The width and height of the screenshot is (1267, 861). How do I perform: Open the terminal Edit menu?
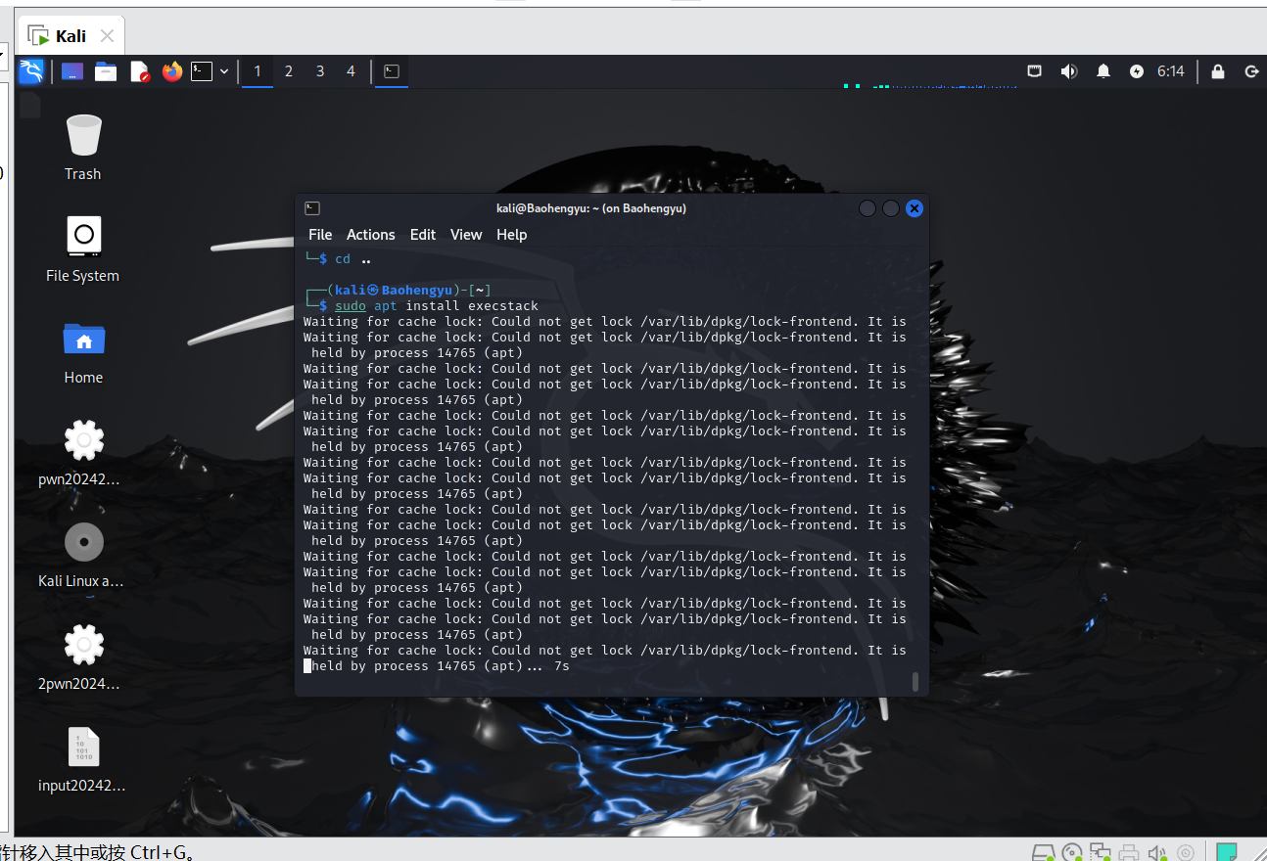point(423,235)
